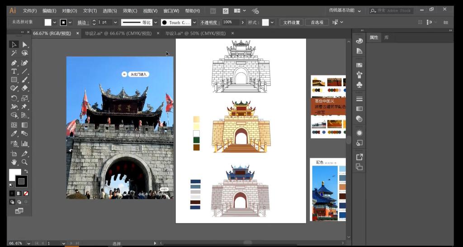The image size is (463, 247).
Task: Click the 首选项 button
Action: [x=317, y=22]
